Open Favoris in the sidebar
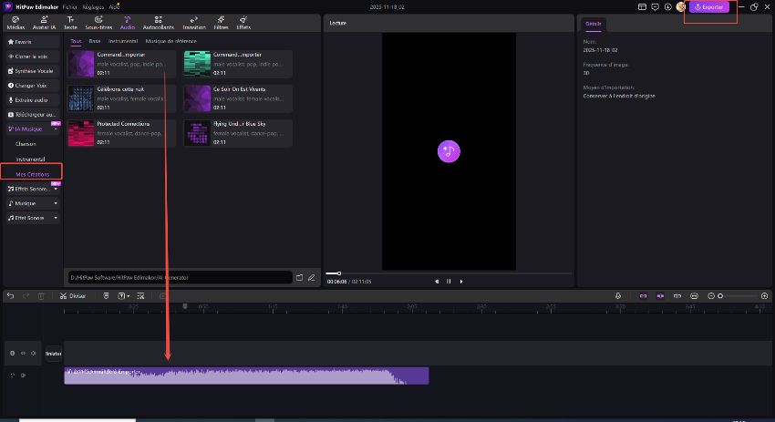 pos(33,42)
